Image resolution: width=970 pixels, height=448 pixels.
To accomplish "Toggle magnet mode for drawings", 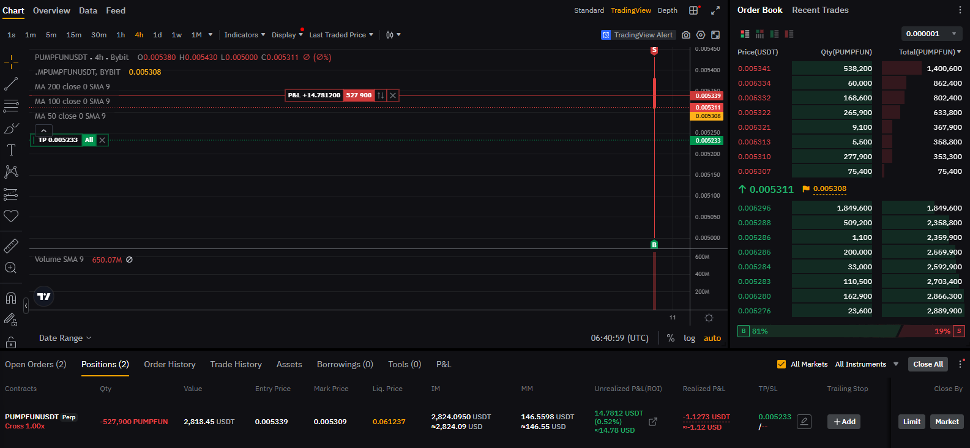I will click(x=11, y=298).
